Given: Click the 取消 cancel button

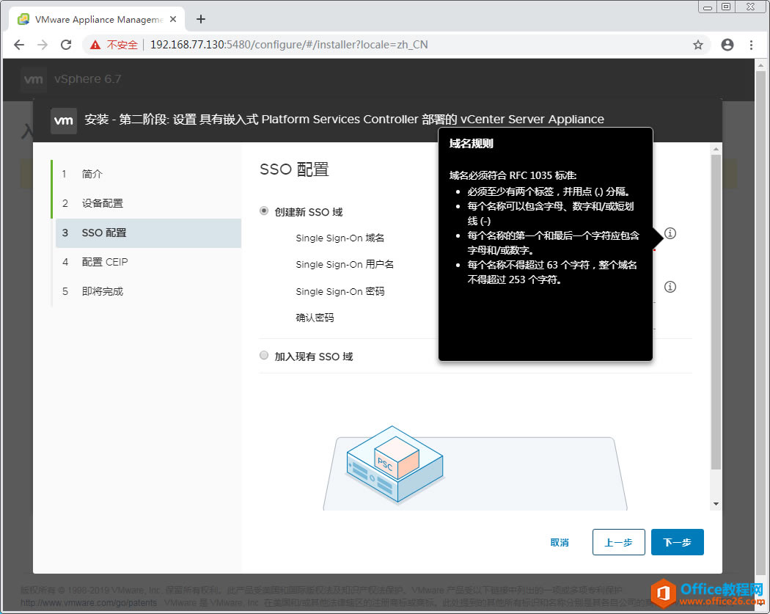Looking at the screenshot, I should (560, 542).
